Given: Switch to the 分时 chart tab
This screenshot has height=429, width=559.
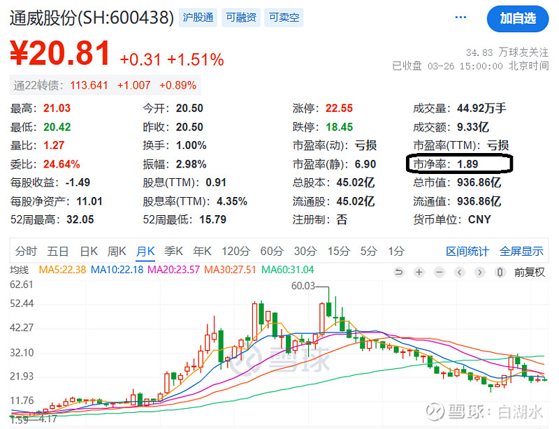Looking at the screenshot, I should coord(26,251).
